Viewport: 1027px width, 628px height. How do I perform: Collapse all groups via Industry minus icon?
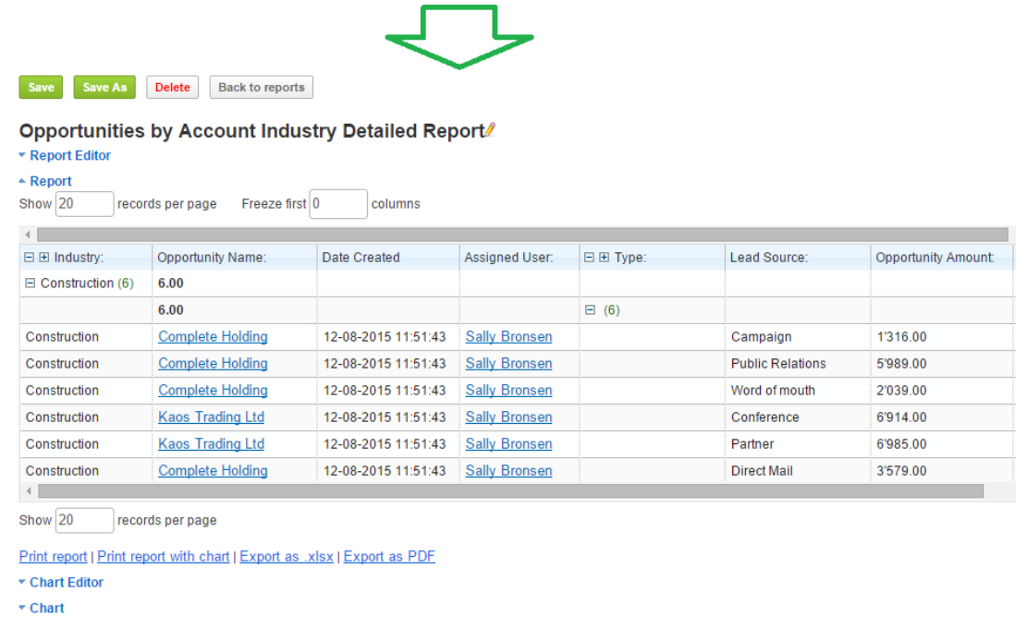point(30,258)
